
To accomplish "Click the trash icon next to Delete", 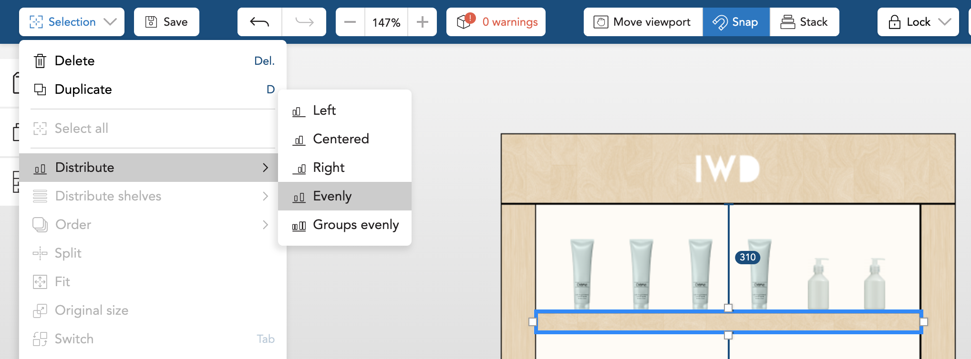I will [40, 61].
